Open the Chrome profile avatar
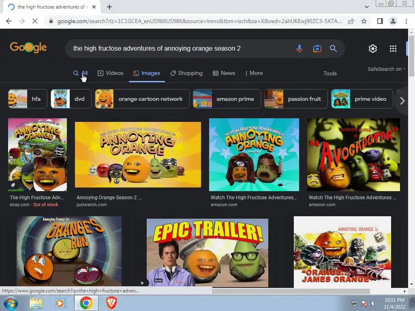 click(393, 21)
